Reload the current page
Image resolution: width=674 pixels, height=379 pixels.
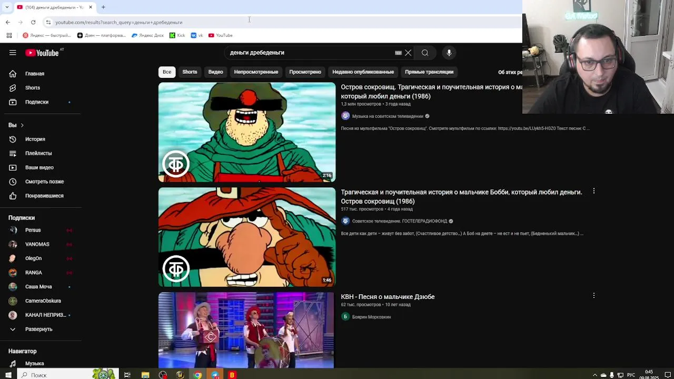point(33,22)
